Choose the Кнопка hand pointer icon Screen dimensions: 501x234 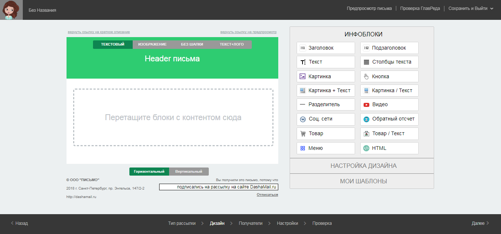tap(366, 76)
